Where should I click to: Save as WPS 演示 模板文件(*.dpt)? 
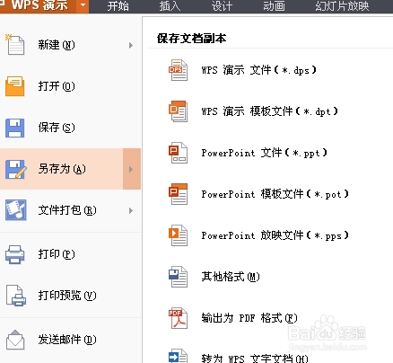tap(270, 111)
